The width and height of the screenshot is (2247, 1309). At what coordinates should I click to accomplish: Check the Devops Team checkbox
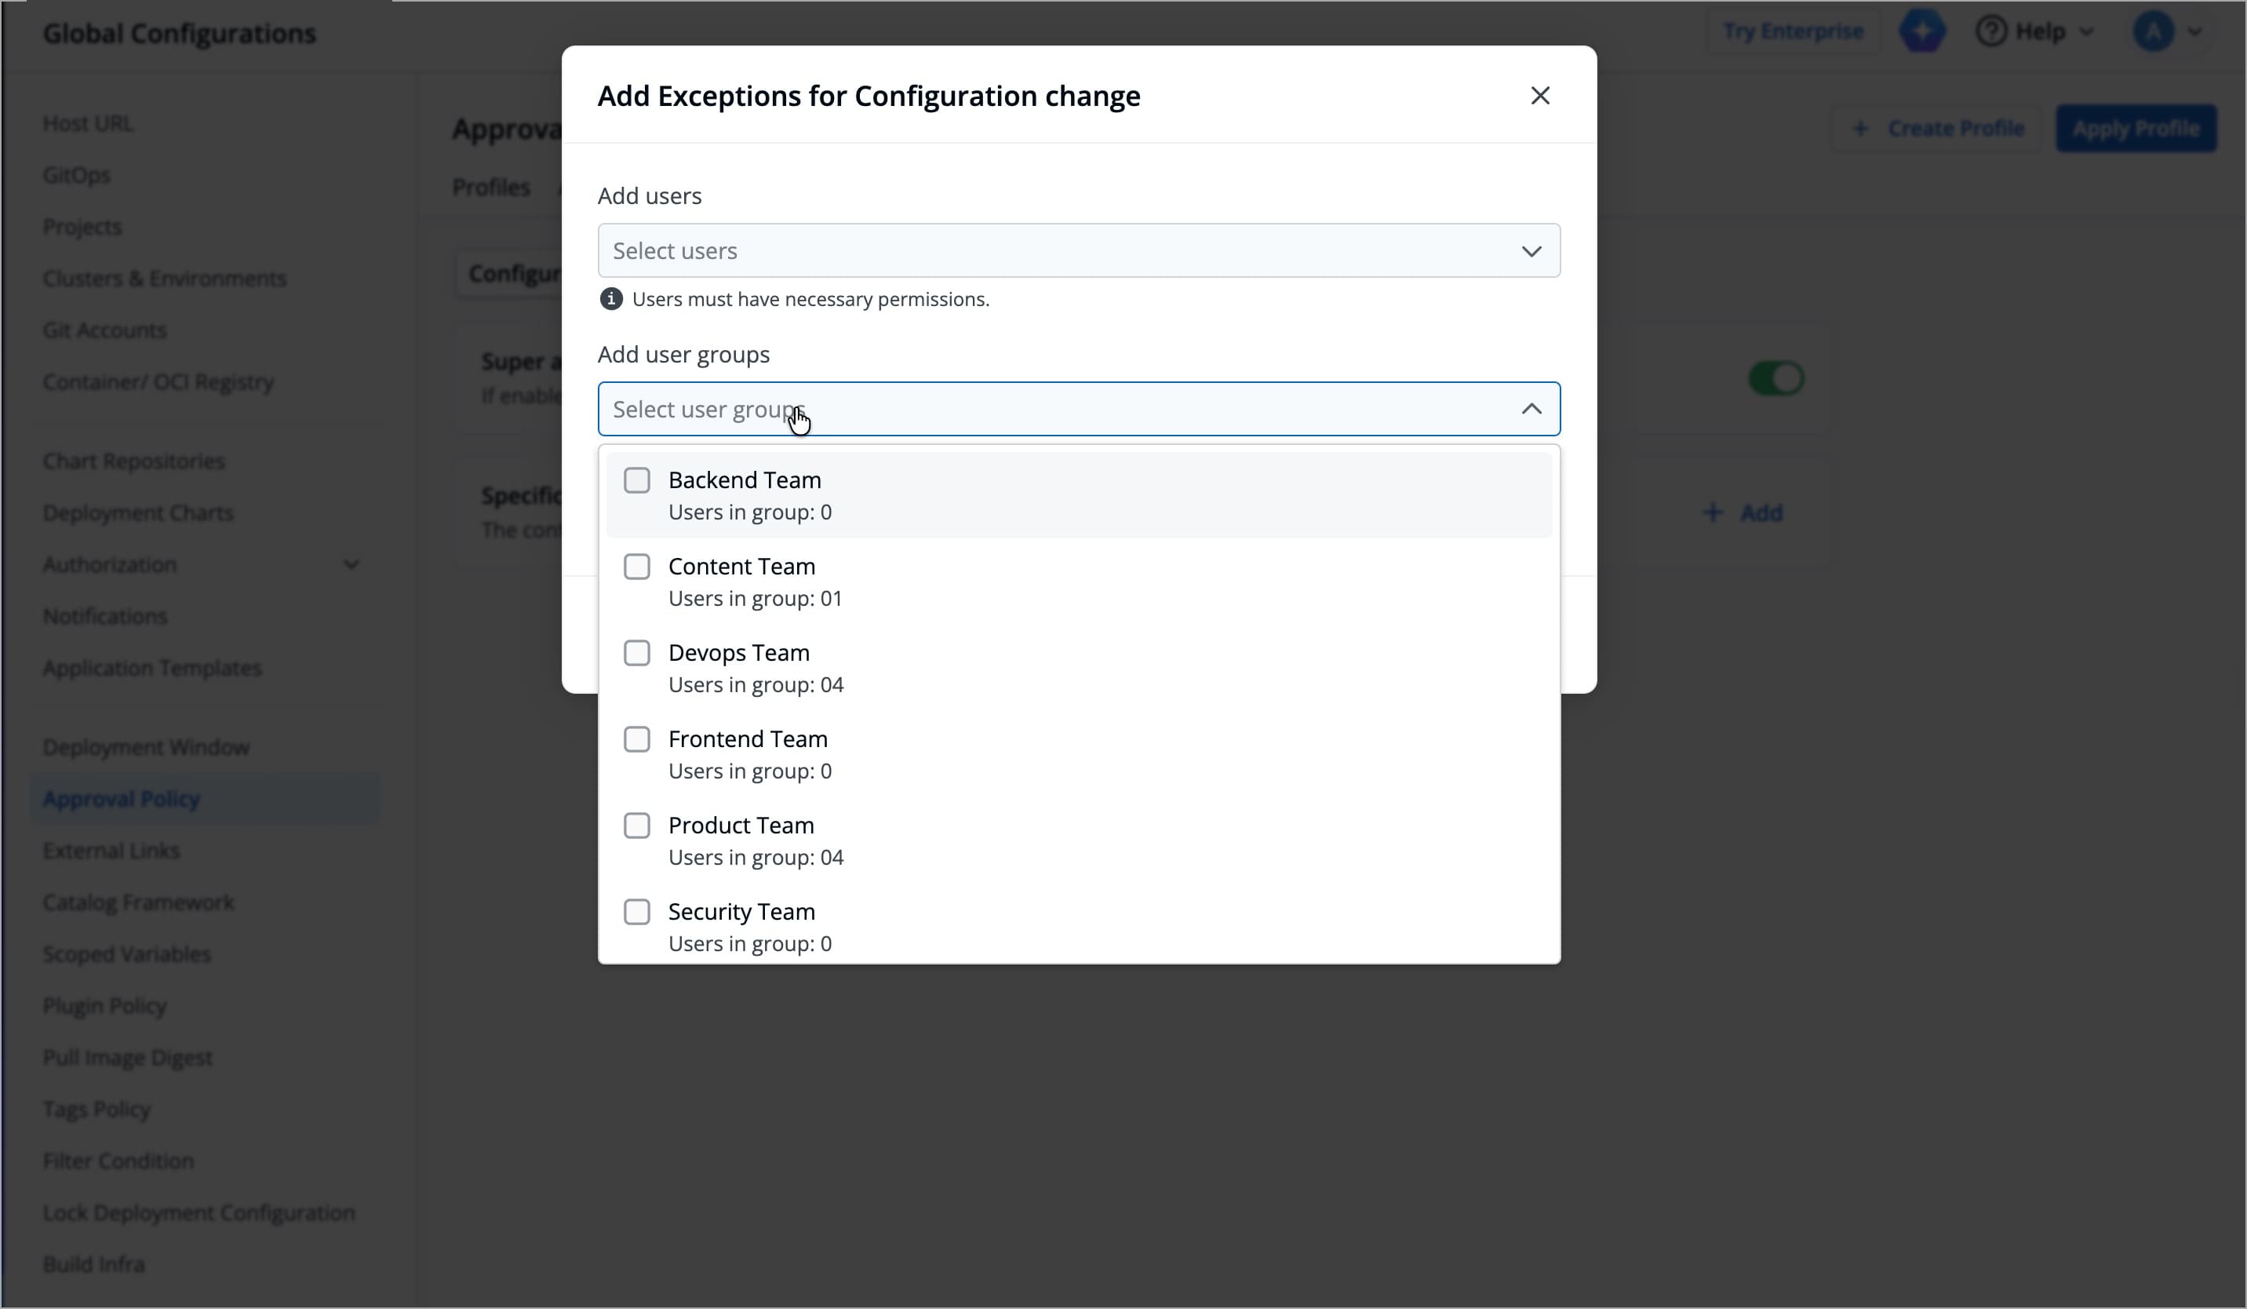pos(638,653)
